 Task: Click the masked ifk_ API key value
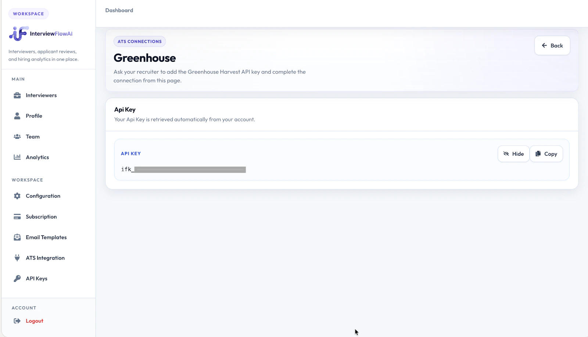tap(183, 169)
